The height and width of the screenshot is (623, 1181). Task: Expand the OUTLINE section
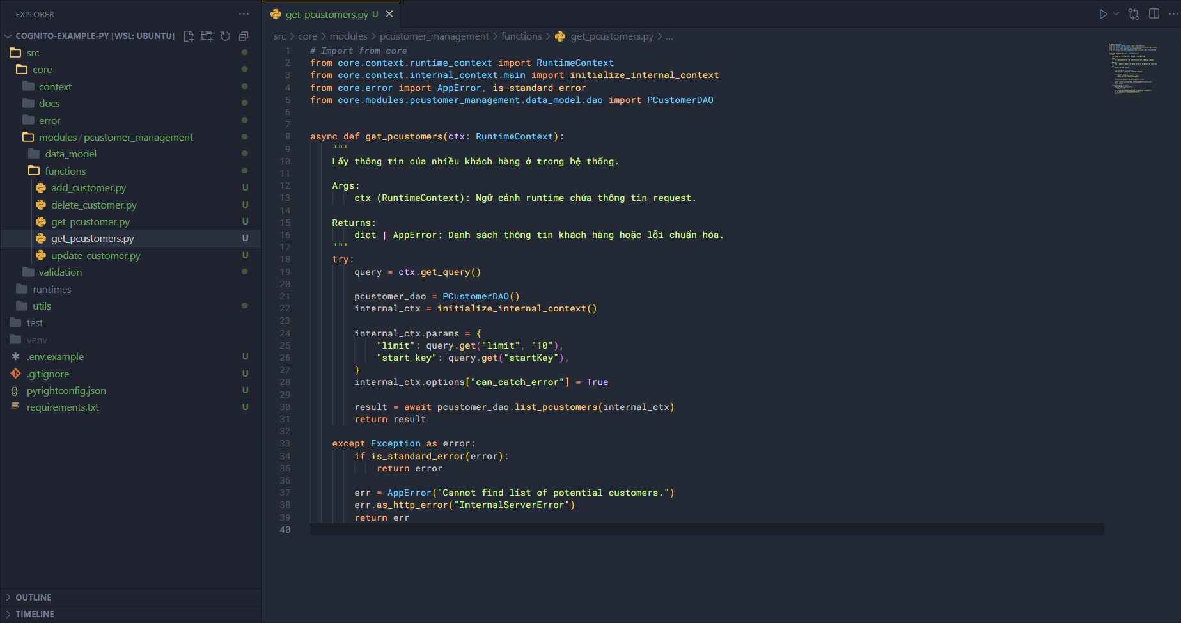point(33,597)
